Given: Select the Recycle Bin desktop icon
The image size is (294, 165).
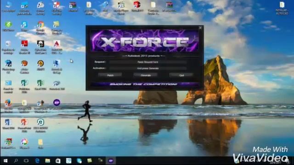Looking at the screenshot, I should pos(8,47).
